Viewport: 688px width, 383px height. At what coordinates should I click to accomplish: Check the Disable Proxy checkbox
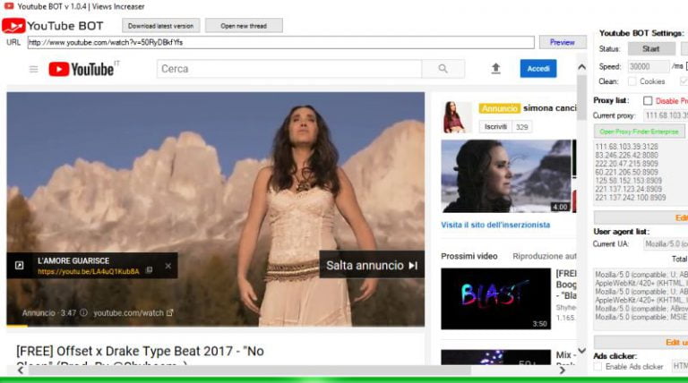pyautogui.click(x=648, y=101)
